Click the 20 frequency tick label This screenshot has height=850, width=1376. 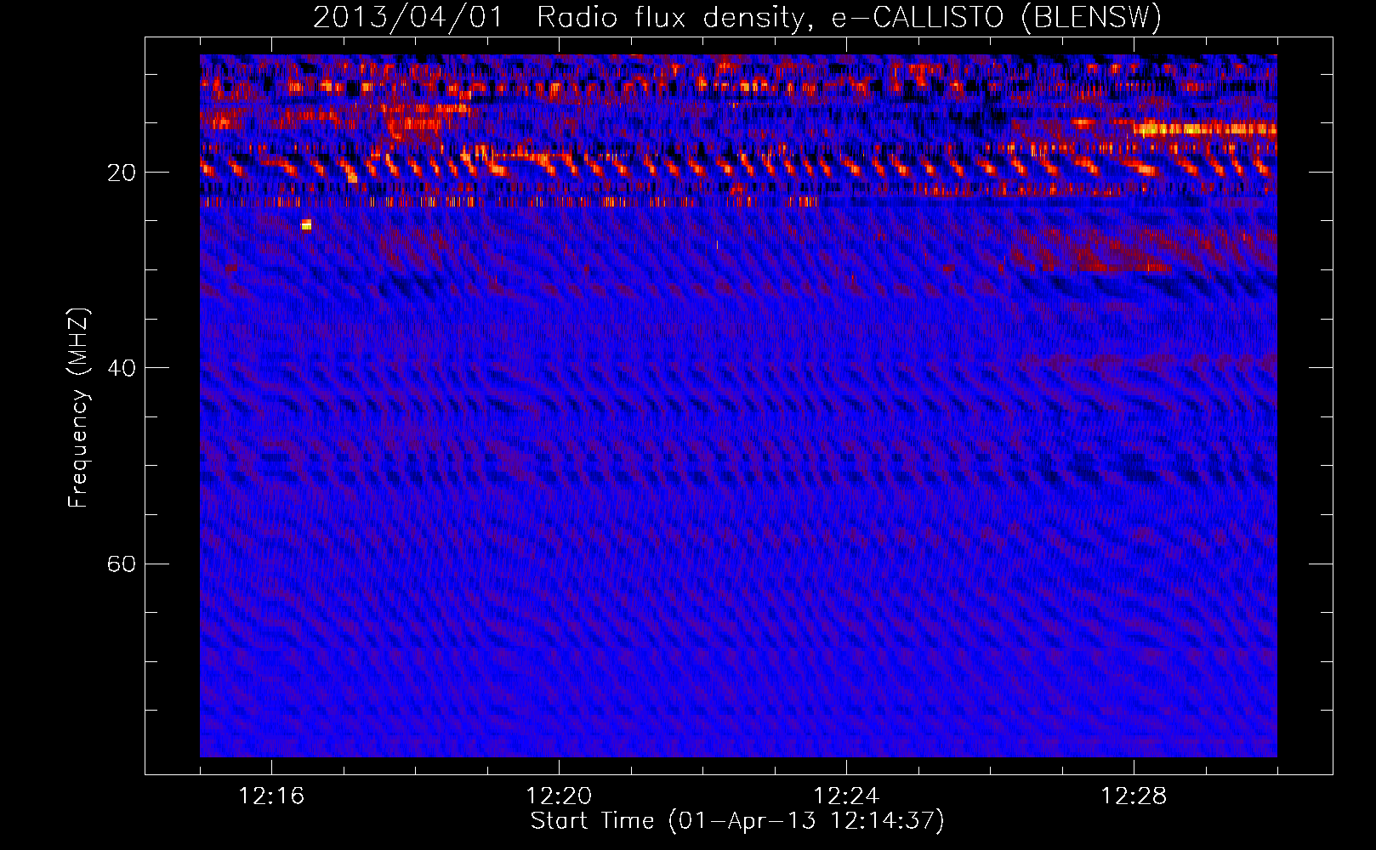tap(122, 173)
